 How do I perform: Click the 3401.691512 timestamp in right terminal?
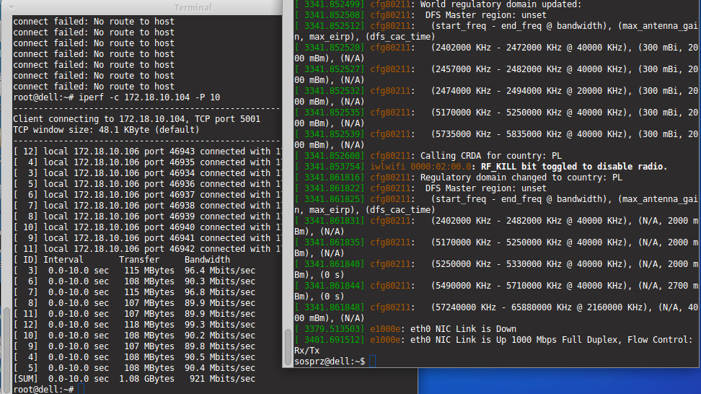(330, 340)
